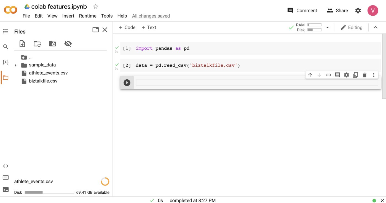This screenshot has width=386, height=203.
Task: Add a comment to the cell
Action: tap(337, 75)
